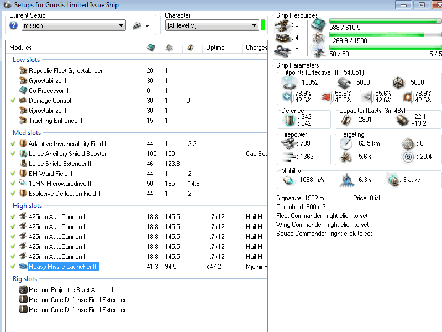
Task: Toggle Large Ancillary Shield Booster checkmark
Action: click(x=13, y=154)
